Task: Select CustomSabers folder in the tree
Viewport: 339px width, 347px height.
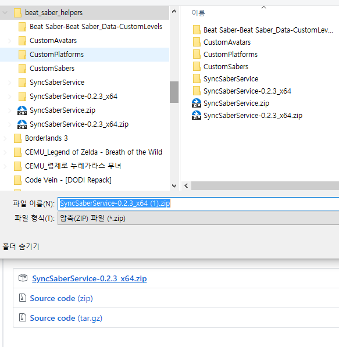Action: coord(52,69)
